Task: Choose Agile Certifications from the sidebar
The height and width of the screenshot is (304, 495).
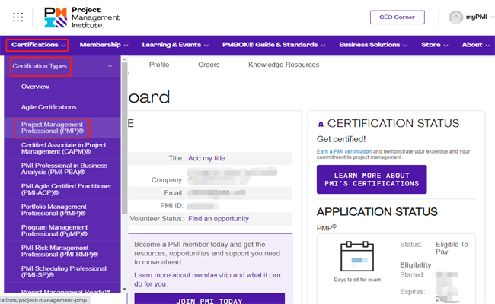Action: tap(49, 107)
